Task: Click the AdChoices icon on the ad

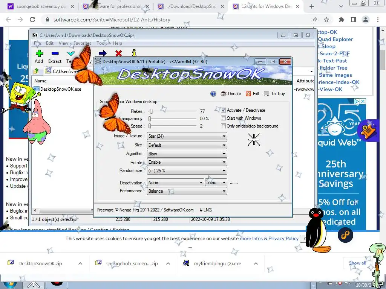Action: [x=357, y=101]
